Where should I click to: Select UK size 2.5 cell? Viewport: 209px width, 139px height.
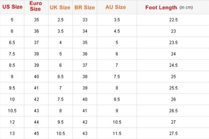[60, 20]
